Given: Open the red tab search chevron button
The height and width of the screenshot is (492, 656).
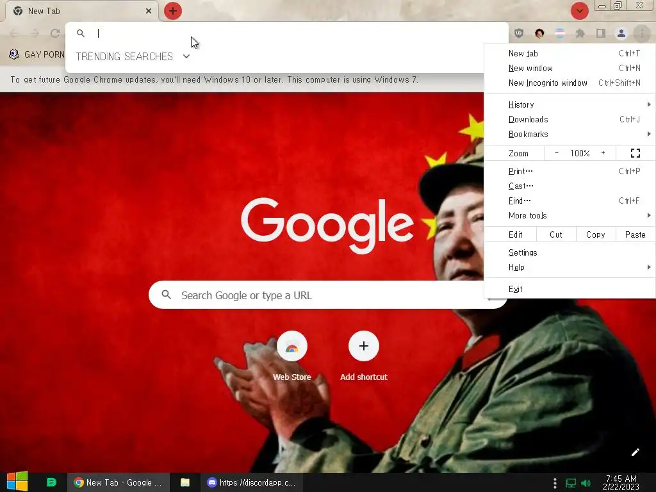Looking at the screenshot, I should pyautogui.click(x=579, y=11).
